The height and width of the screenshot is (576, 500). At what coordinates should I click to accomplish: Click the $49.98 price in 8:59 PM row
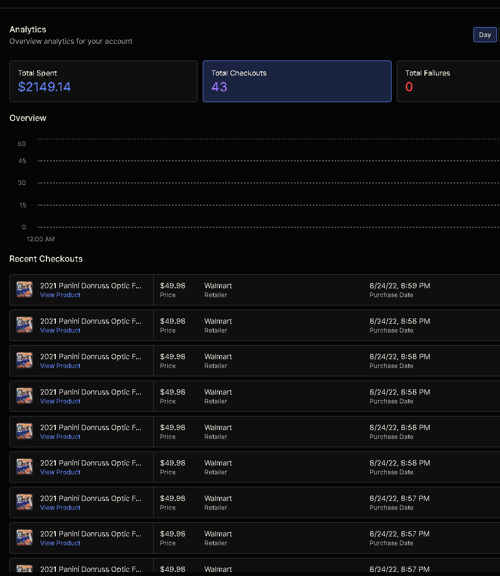tap(173, 286)
